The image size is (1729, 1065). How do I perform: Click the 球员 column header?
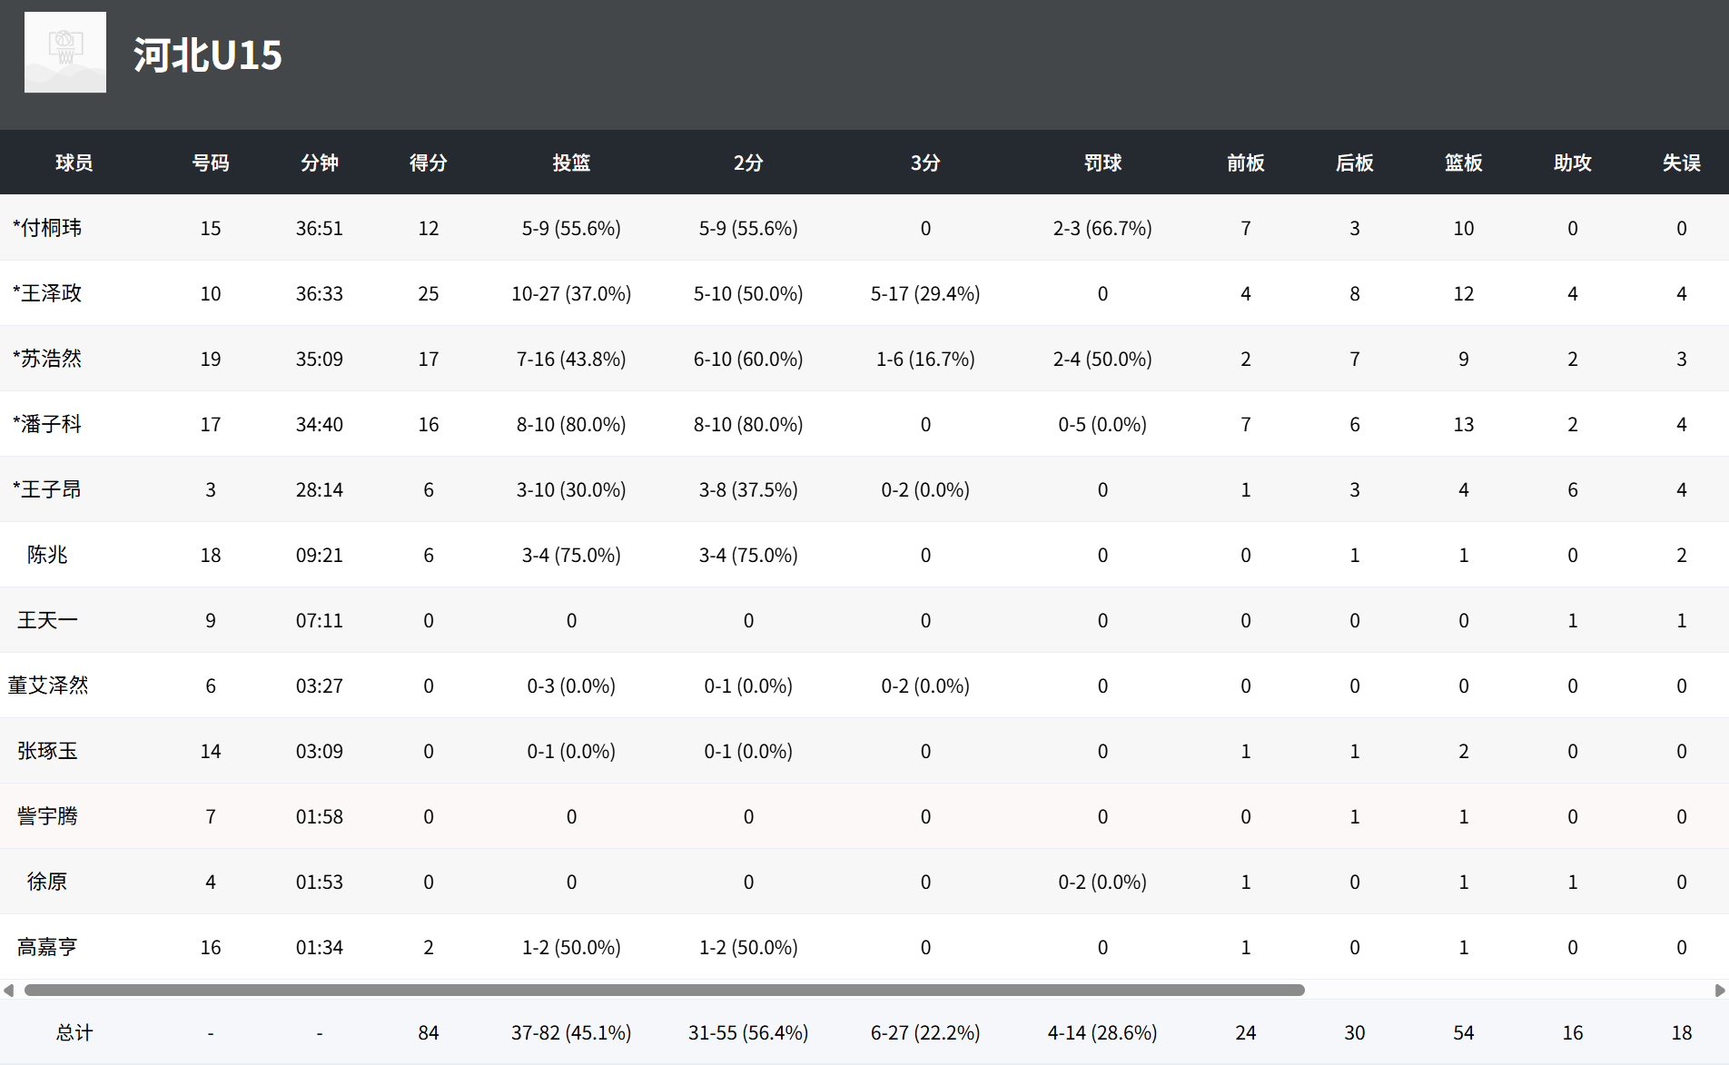(74, 163)
